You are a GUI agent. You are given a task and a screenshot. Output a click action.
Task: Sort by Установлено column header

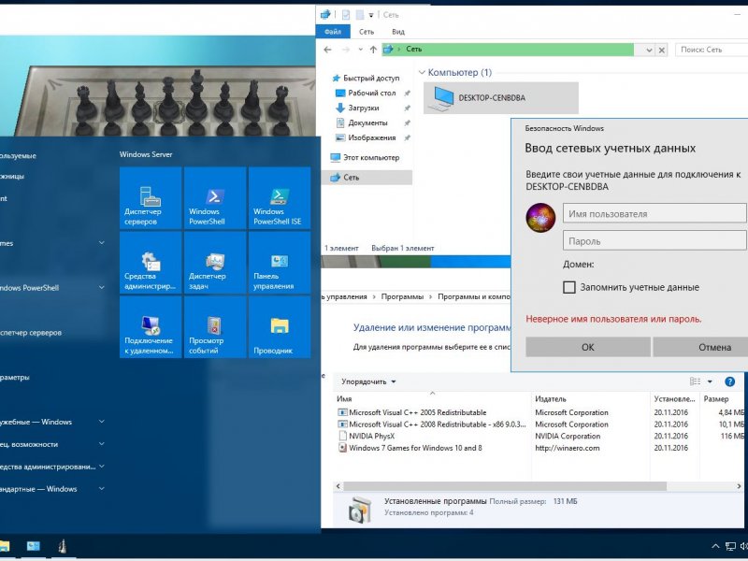coord(674,399)
